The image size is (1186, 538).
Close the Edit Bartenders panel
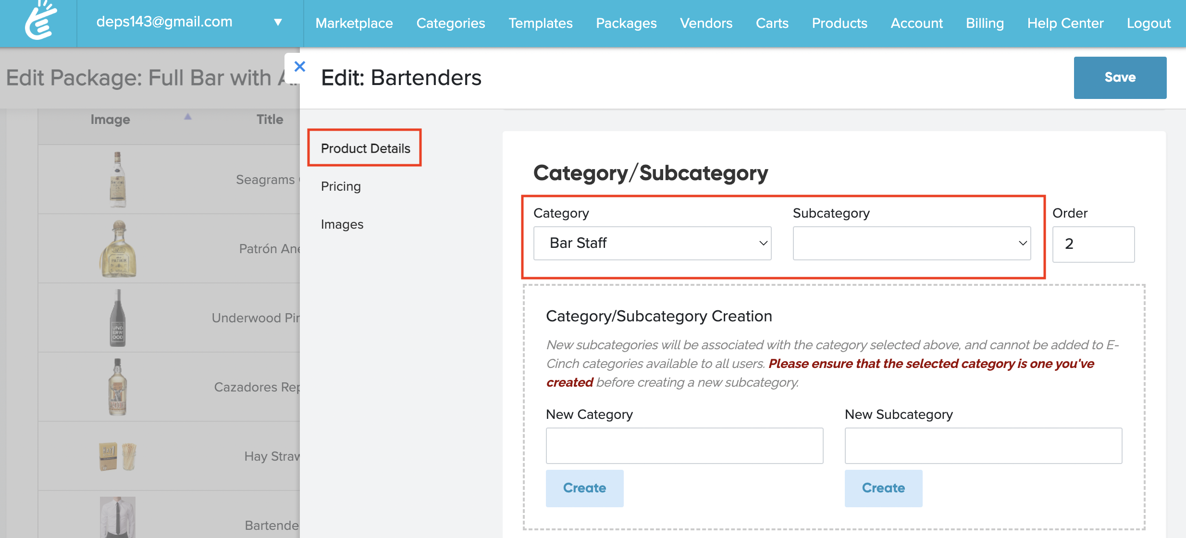(x=299, y=67)
